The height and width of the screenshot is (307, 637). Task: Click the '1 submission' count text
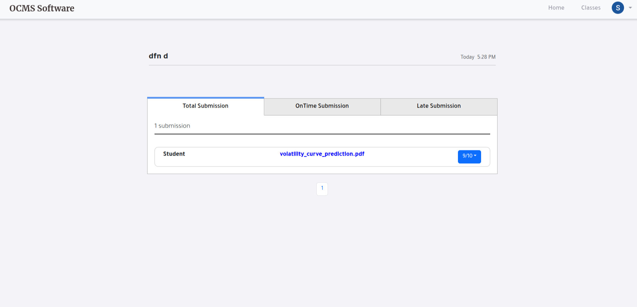[172, 126]
